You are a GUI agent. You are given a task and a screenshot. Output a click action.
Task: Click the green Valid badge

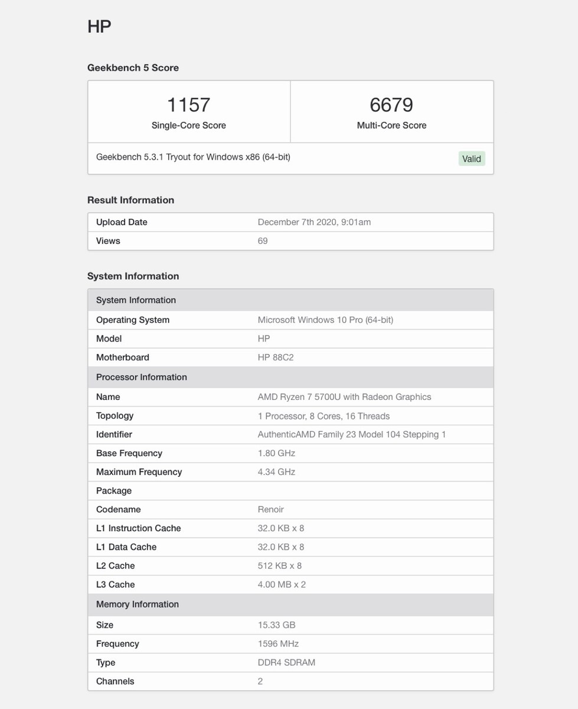(472, 158)
